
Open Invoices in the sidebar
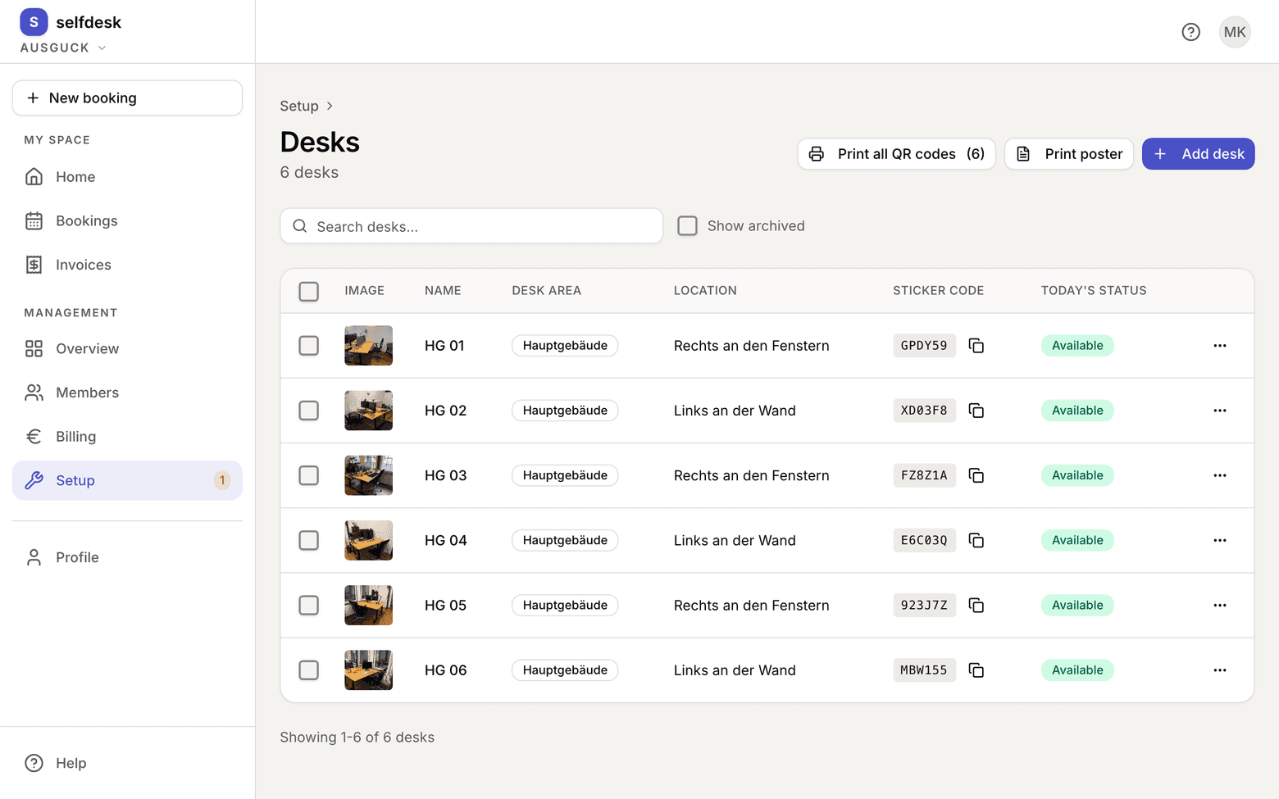pos(127,265)
